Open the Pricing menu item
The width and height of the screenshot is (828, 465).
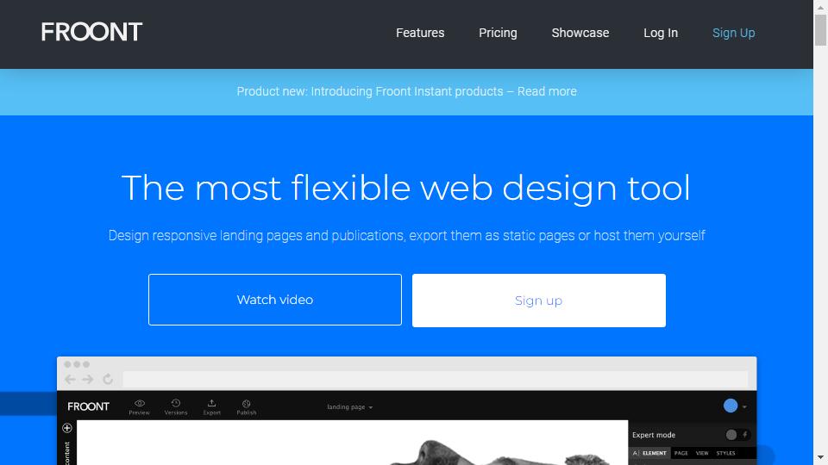click(x=498, y=33)
